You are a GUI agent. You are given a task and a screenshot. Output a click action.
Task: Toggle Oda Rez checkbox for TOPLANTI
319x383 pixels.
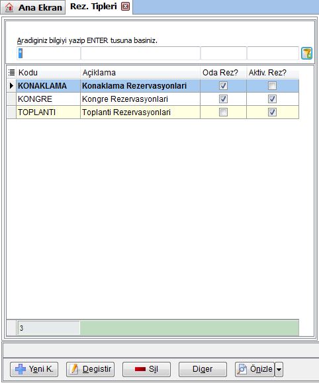click(x=223, y=112)
